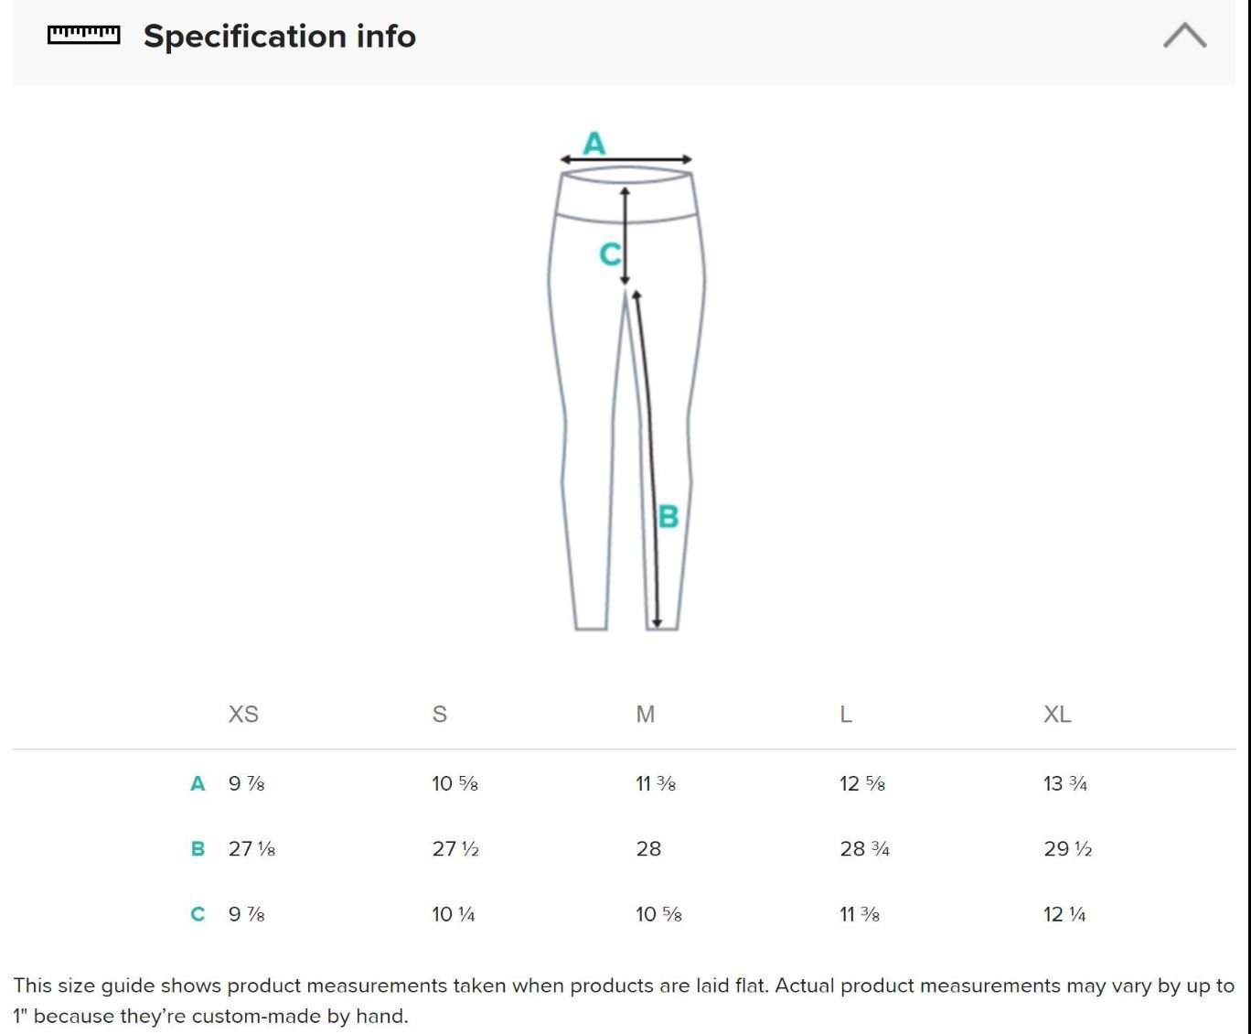The width and height of the screenshot is (1251, 1034).
Task: Click the ruler icon beside Specification info
Action: pos(83,35)
